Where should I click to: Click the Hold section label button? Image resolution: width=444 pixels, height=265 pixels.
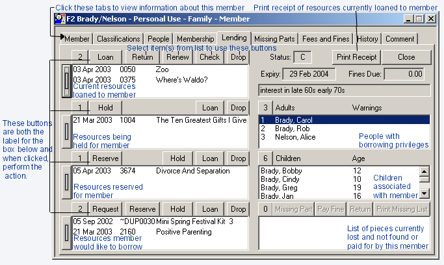tap(105, 108)
